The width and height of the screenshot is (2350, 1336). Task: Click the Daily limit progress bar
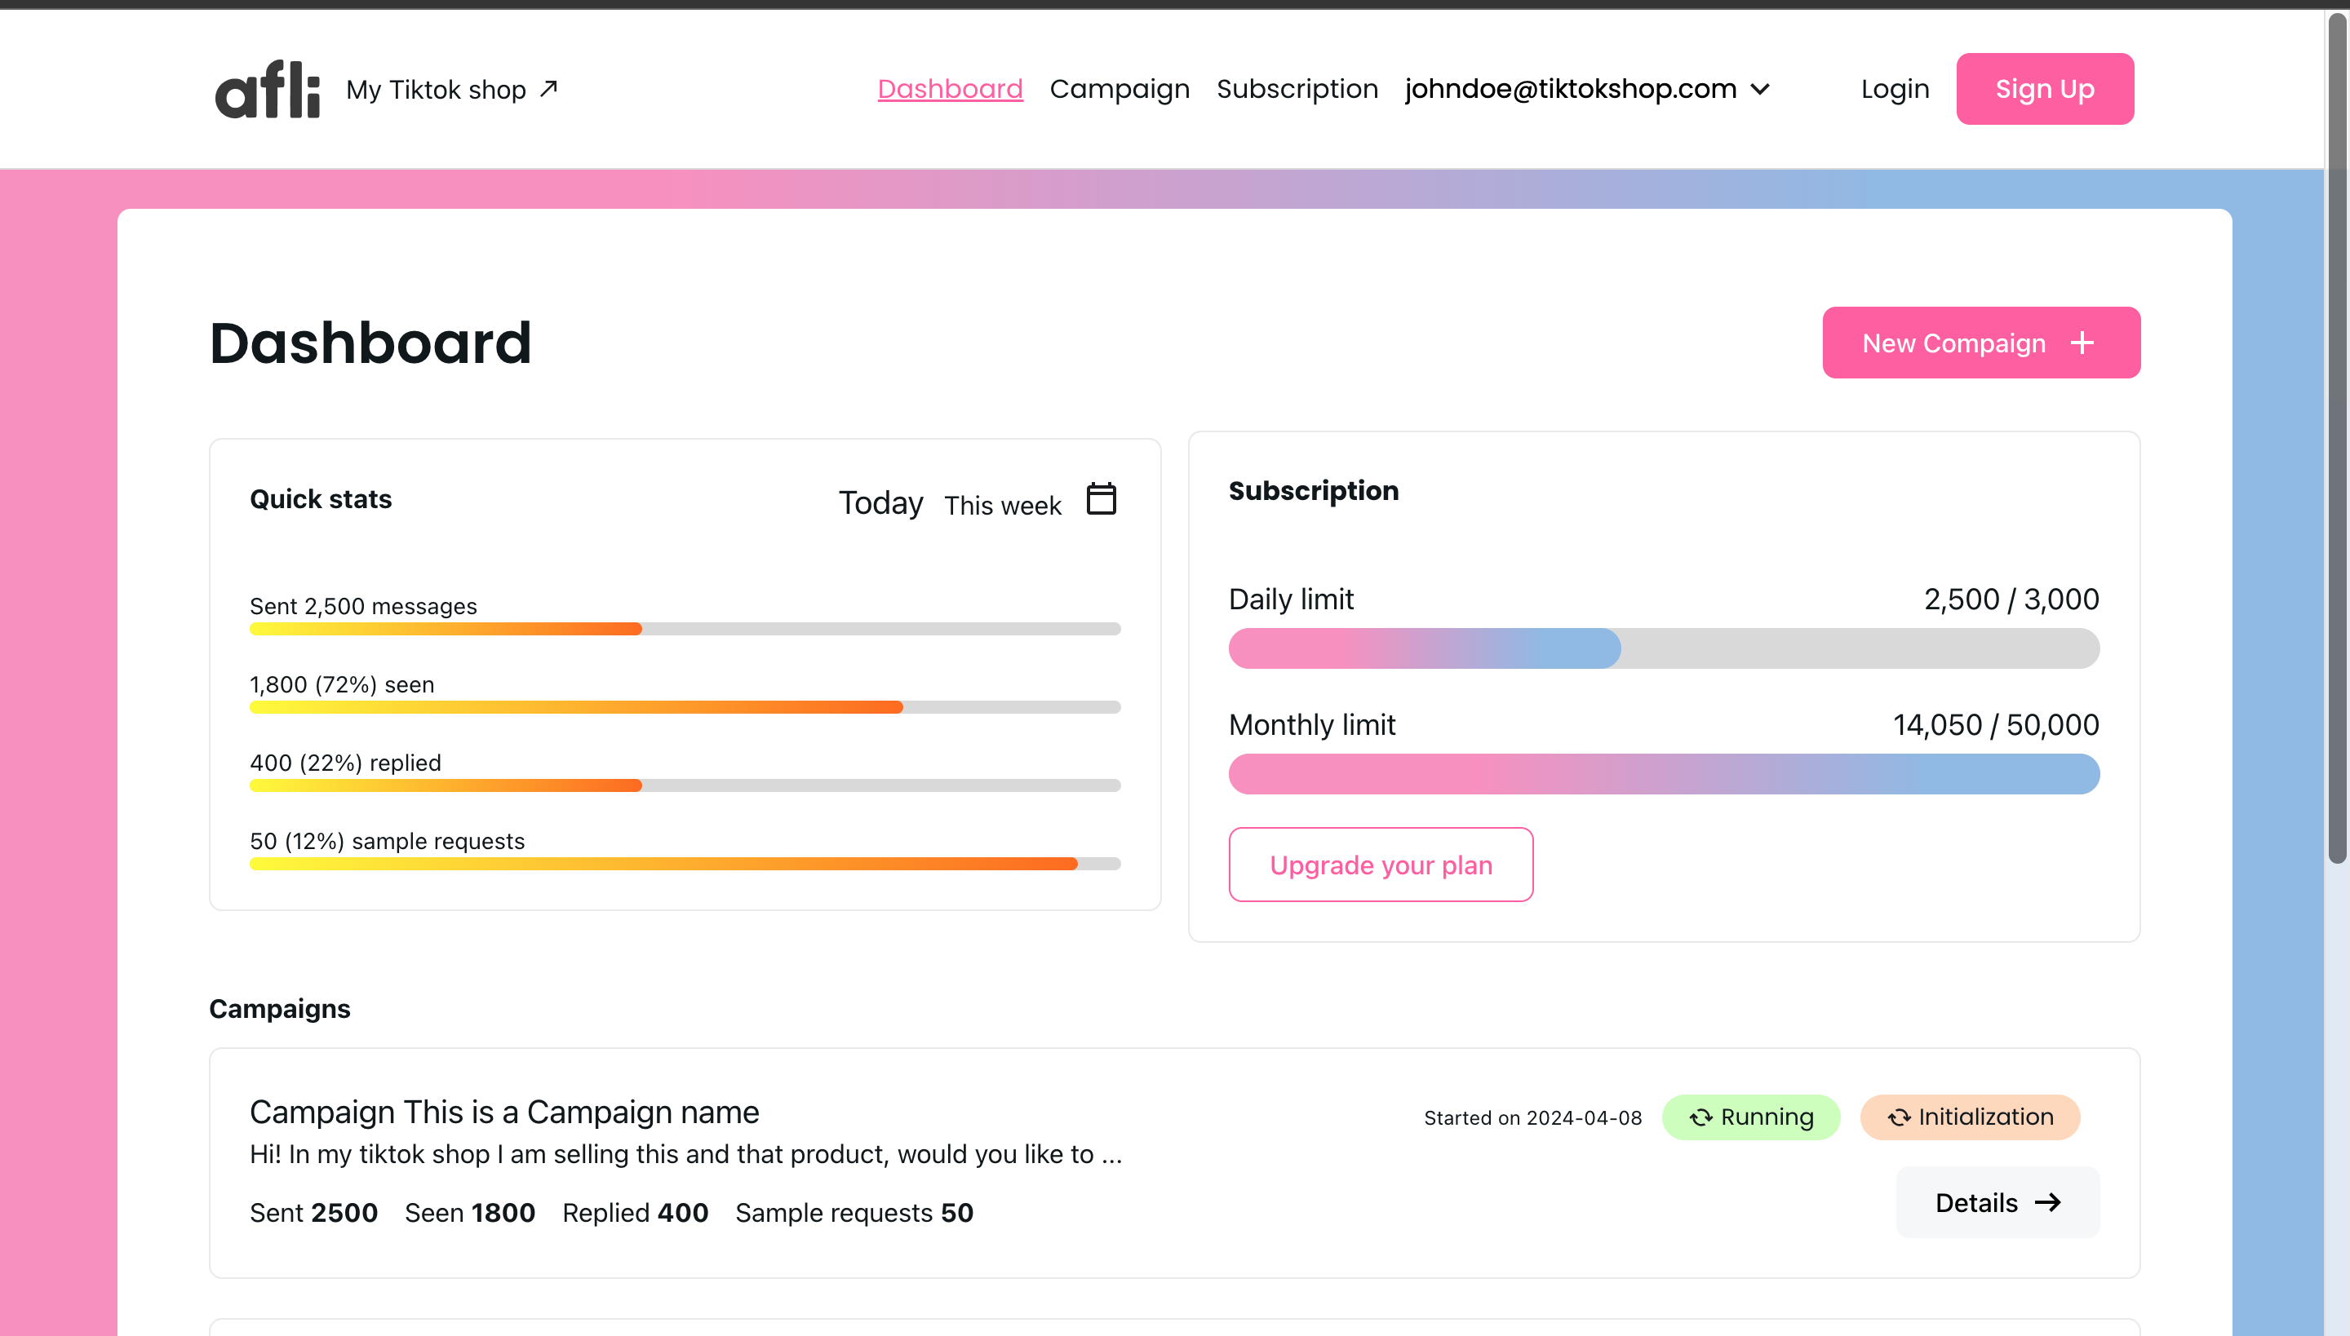point(1663,648)
